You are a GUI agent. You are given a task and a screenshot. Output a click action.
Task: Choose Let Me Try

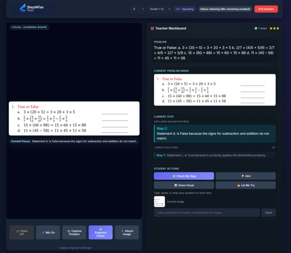(246, 185)
